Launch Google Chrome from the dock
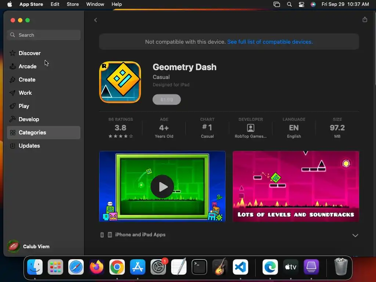The width and height of the screenshot is (376, 282). pos(117,267)
